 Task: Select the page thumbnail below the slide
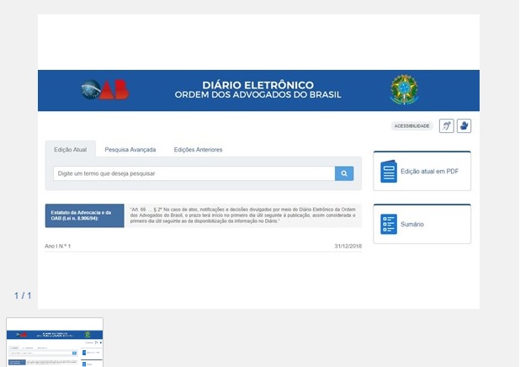[x=55, y=342]
